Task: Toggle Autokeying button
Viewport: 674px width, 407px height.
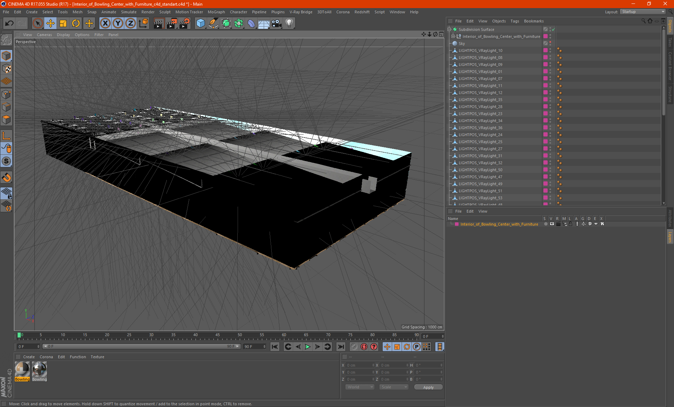Action: [x=364, y=347]
